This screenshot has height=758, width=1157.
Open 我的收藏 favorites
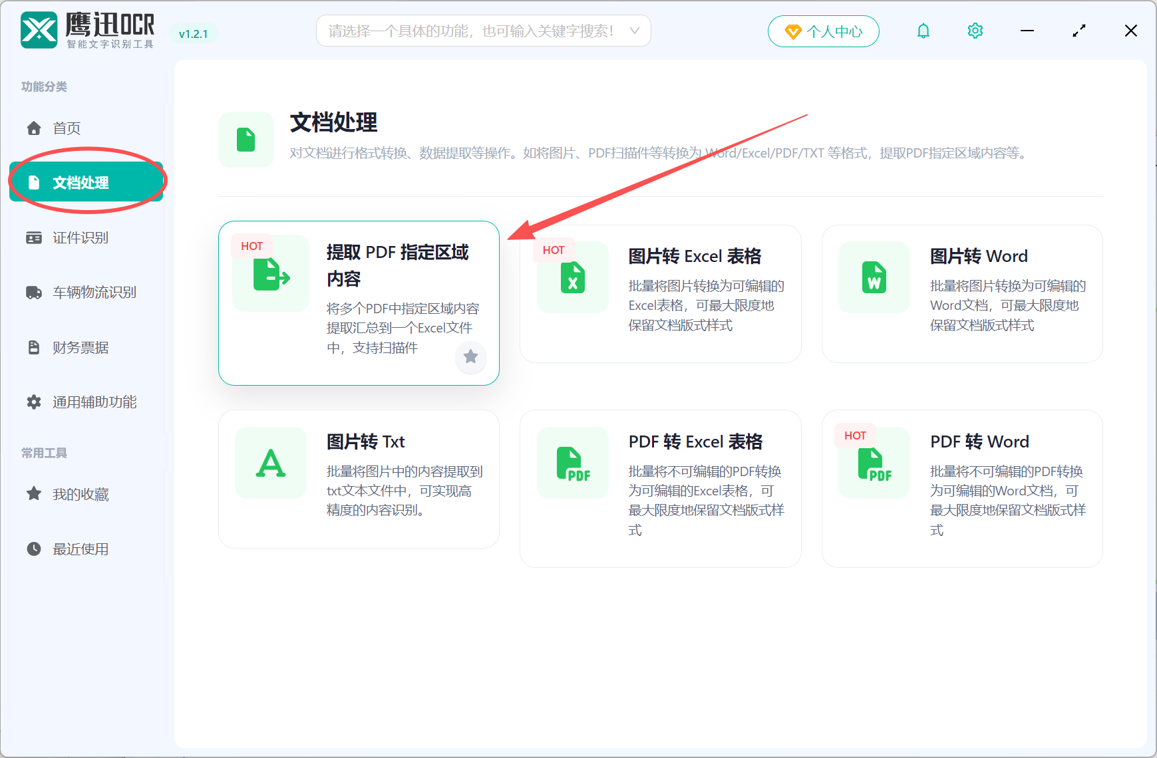(x=86, y=494)
